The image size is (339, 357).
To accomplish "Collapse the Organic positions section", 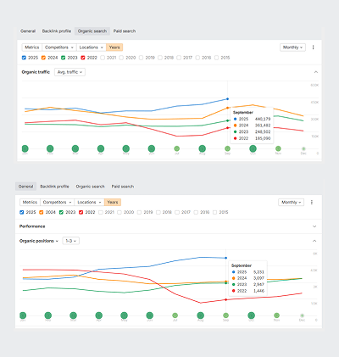I will [314, 241].
